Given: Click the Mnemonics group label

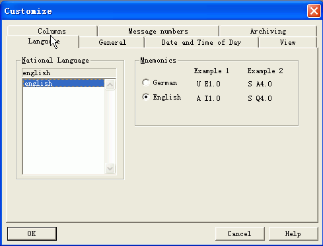Looking at the screenshot, I should pyautogui.click(x=159, y=60).
